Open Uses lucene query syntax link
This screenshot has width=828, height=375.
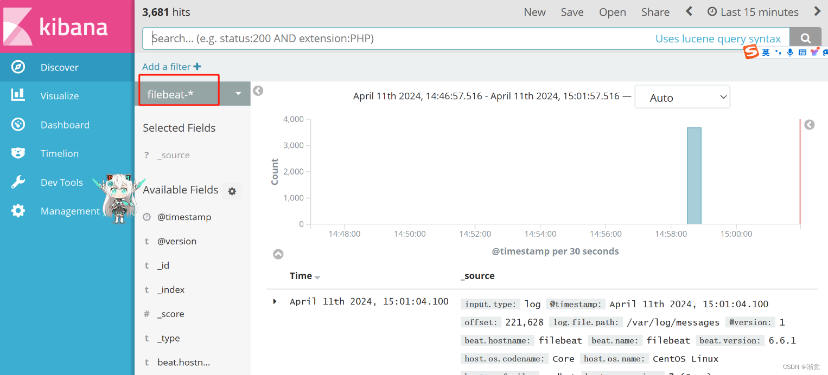point(718,38)
